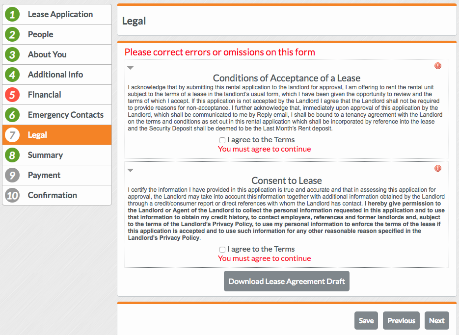Click the step 10 Confirmation number icon
The image size is (459, 335).
click(12, 196)
